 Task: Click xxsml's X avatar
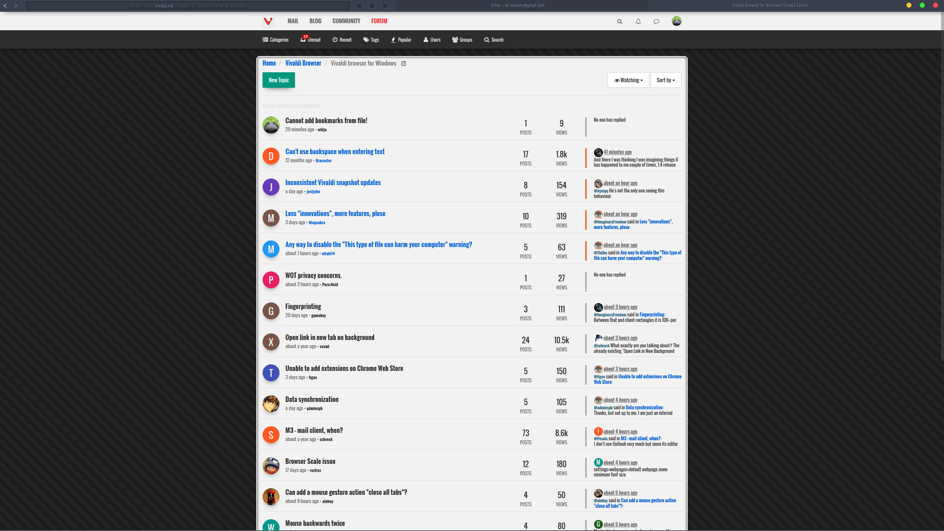pos(271,342)
